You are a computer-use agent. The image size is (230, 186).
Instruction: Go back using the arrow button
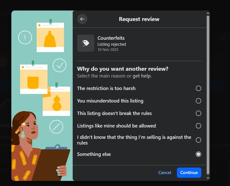click(82, 19)
